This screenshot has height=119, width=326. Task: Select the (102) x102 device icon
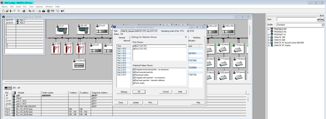228,29
